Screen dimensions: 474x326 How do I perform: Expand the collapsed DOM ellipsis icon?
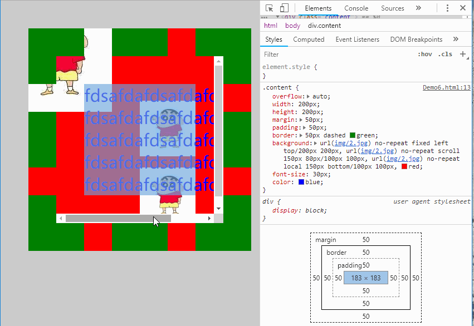pos(264,17)
